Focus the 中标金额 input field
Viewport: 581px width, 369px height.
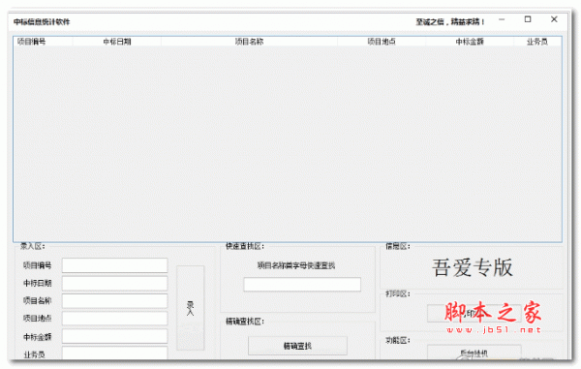click(114, 336)
